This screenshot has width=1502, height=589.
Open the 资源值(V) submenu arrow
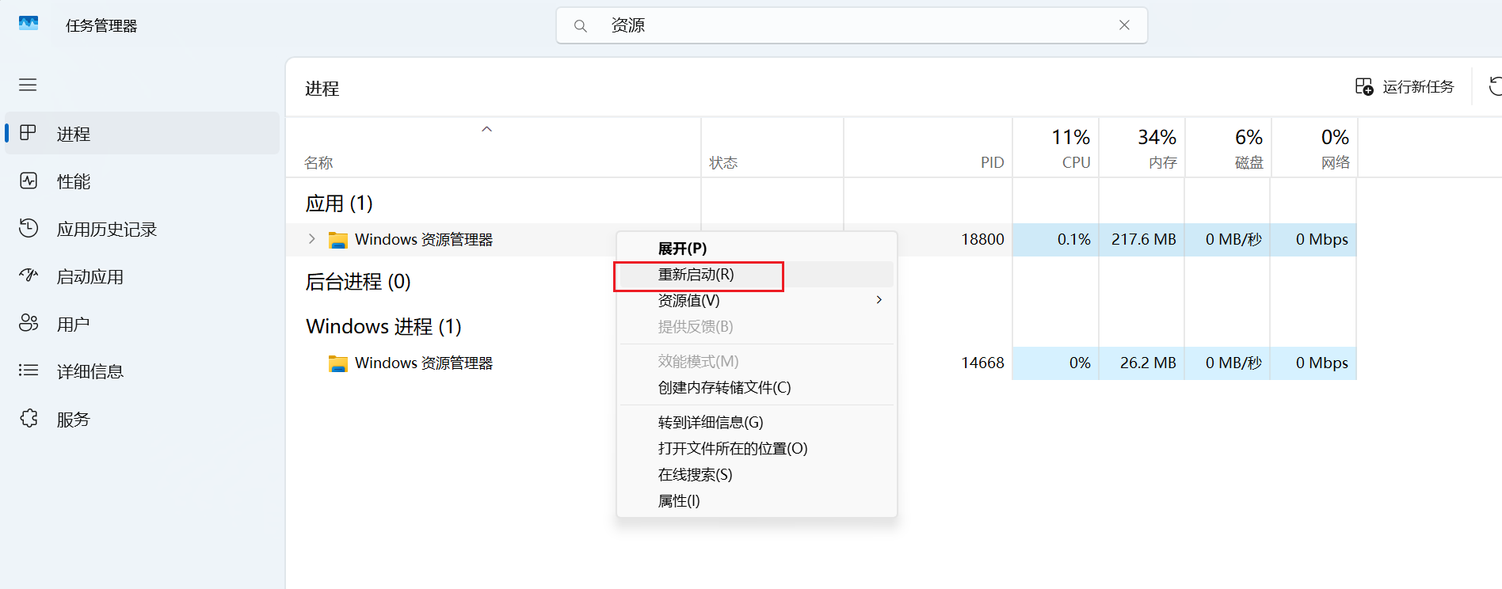tap(879, 299)
